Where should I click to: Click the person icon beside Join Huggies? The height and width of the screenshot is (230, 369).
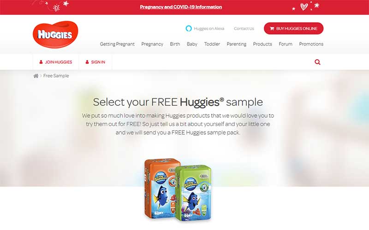pos(41,62)
